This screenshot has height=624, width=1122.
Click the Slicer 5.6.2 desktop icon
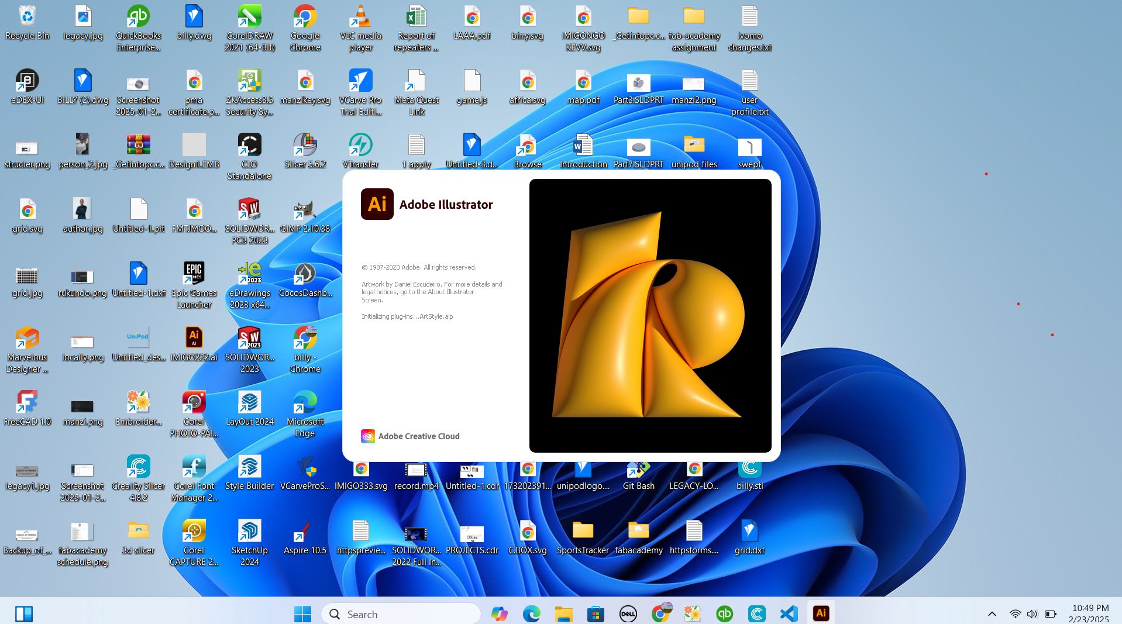tap(305, 151)
